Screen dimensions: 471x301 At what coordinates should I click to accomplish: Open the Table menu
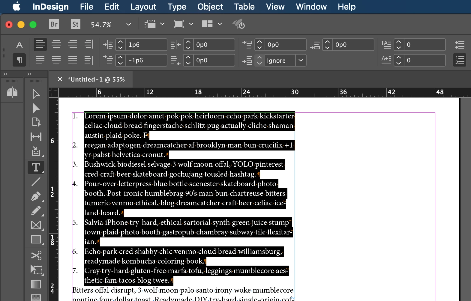click(x=244, y=7)
